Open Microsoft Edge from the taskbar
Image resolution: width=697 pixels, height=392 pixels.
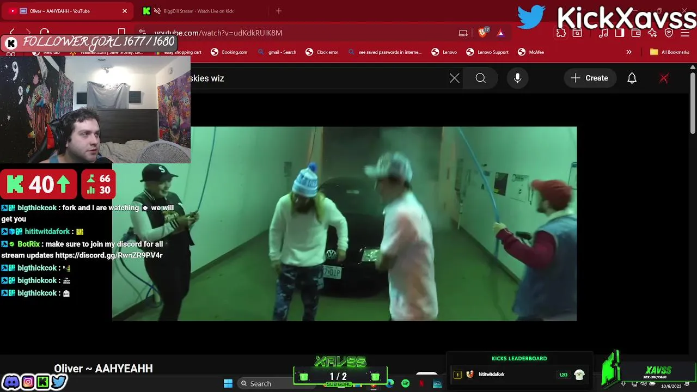(390, 383)
